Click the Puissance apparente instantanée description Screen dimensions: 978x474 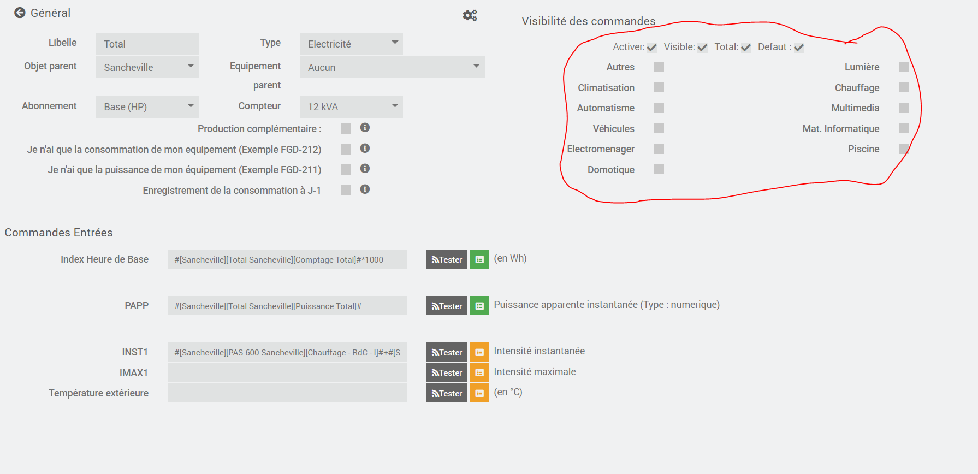[x=607, y=305]
